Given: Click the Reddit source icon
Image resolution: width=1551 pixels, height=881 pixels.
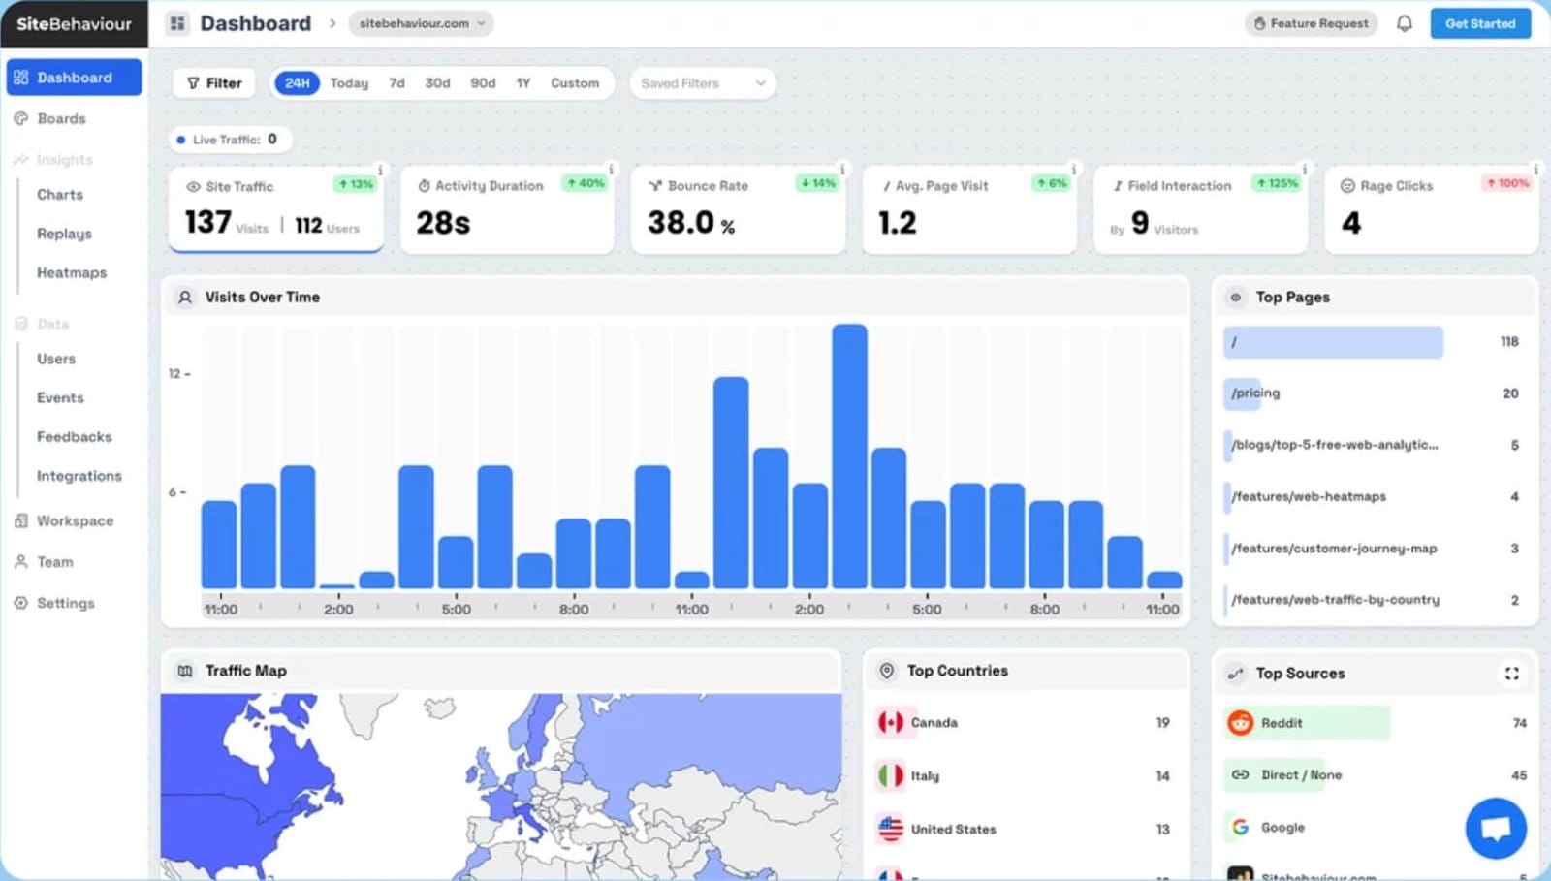Looking at the screenshot, I should tap(1240, 723).
